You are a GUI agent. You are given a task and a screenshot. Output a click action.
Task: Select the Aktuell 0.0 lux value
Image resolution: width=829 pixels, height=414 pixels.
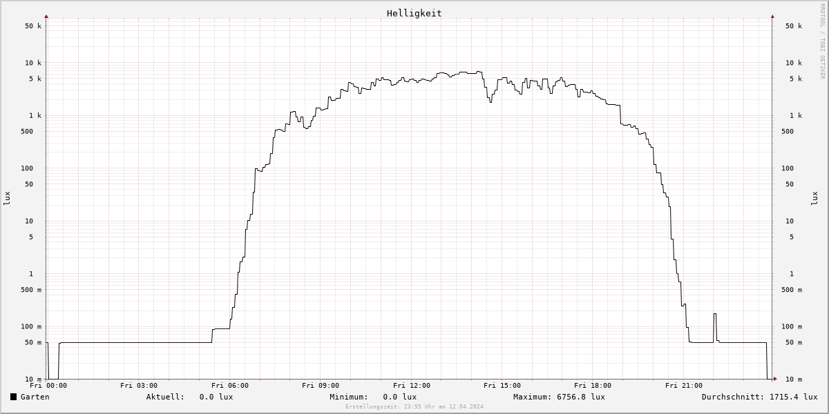point(216,397)
